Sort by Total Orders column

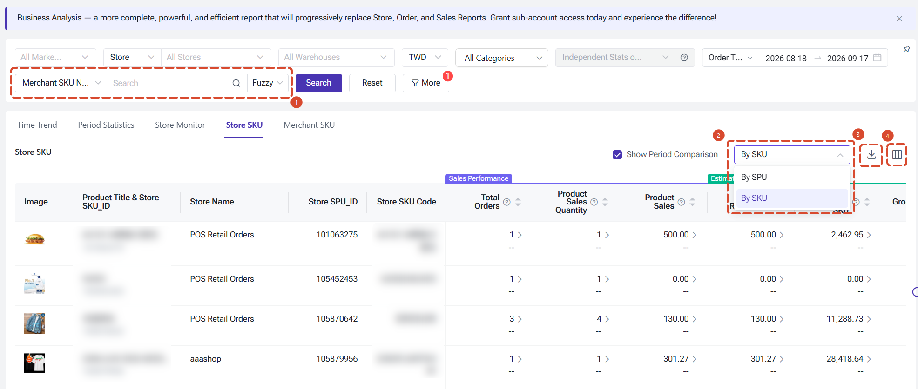pos(518,202)
